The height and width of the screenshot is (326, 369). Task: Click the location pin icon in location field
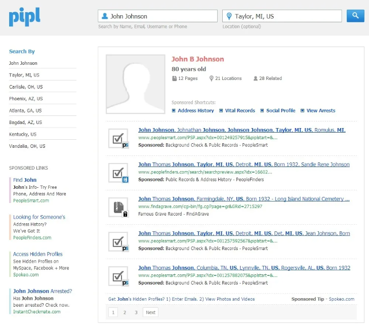(x=229, y=16)
